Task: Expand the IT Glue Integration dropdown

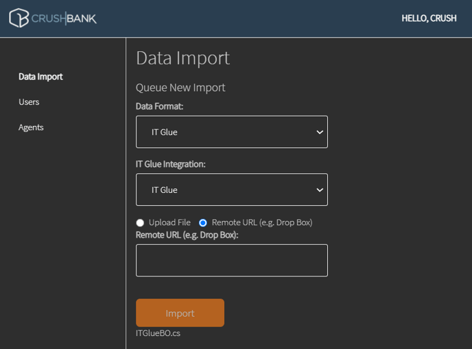Action: click(x=232, y=190)
